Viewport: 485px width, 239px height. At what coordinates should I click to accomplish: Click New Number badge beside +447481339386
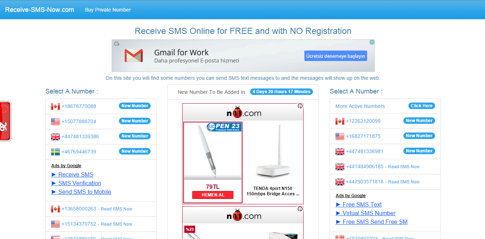[x=135, y=136]
